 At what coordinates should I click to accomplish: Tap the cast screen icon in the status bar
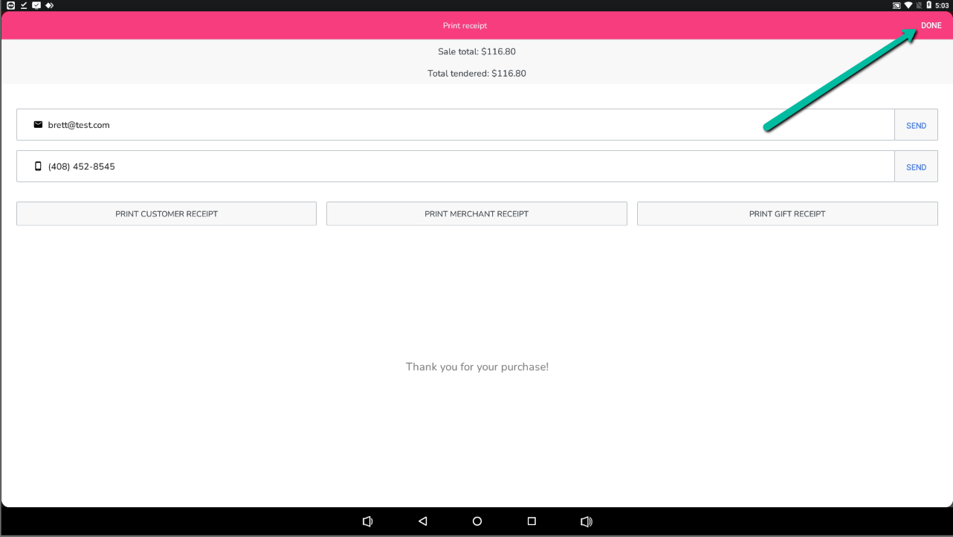pyautogui.click(x=897, y=5)
